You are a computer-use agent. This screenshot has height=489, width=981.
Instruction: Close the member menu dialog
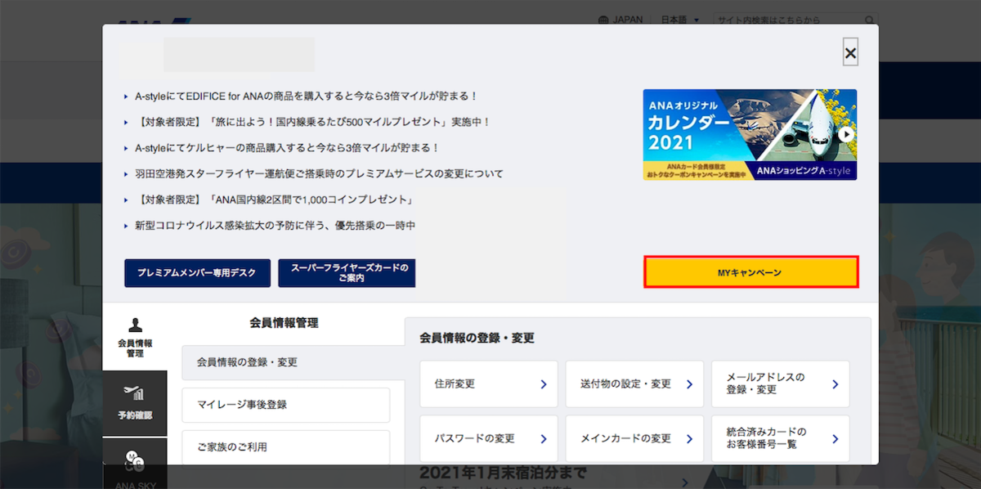click(850, 53)
